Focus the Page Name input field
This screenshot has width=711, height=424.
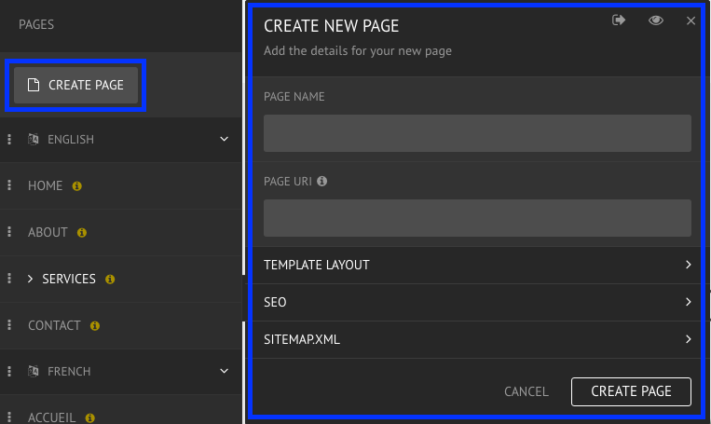click(x=477, y=133)
